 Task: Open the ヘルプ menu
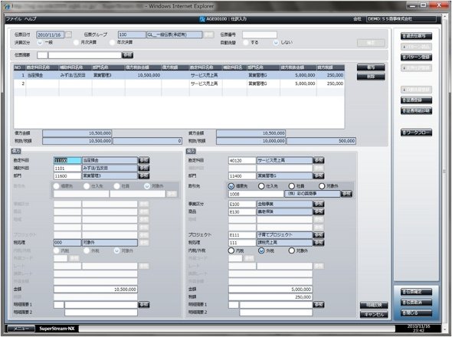[x=31, y=18]
